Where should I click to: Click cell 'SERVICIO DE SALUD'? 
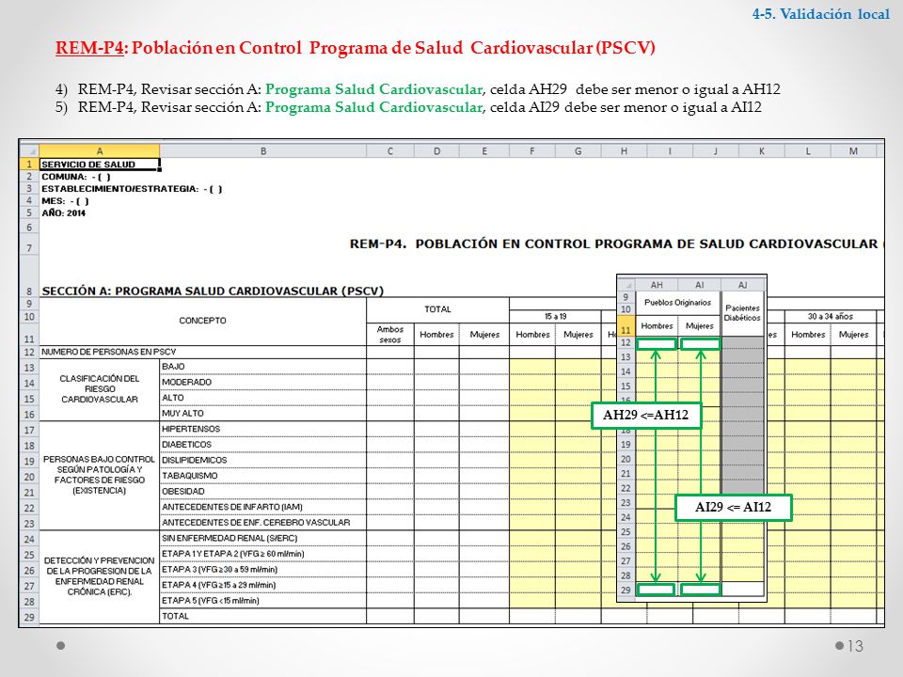tap(99, 165)
